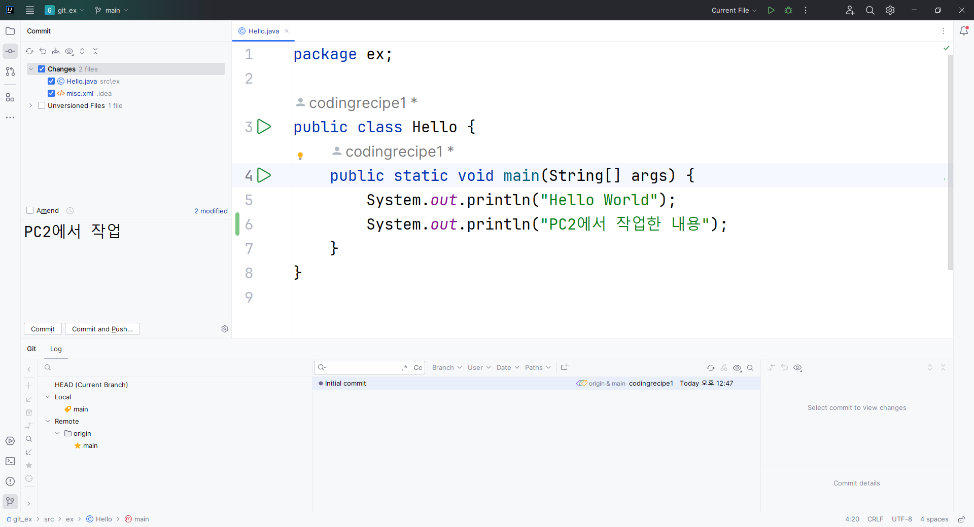The width and height of the screenshot is (974, 527).
Task: Open Search Everywhere magnifier icon
Action: pos(870,10)
